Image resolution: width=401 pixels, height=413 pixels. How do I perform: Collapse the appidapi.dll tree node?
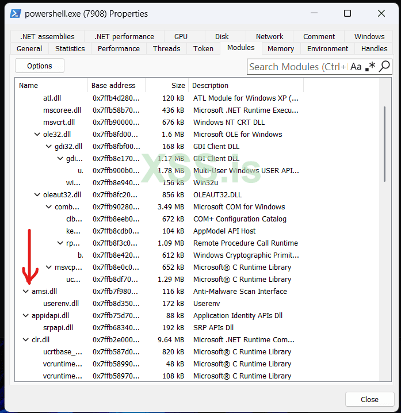pyautogui.click(x=25, y=316)
